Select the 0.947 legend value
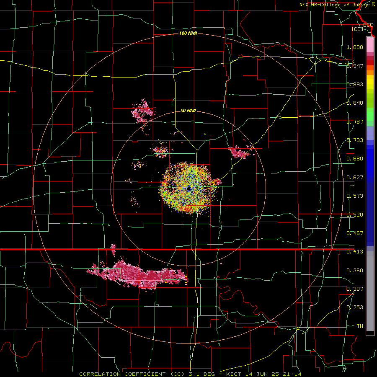This screenshot has width=377, height=377. point(355,66)
